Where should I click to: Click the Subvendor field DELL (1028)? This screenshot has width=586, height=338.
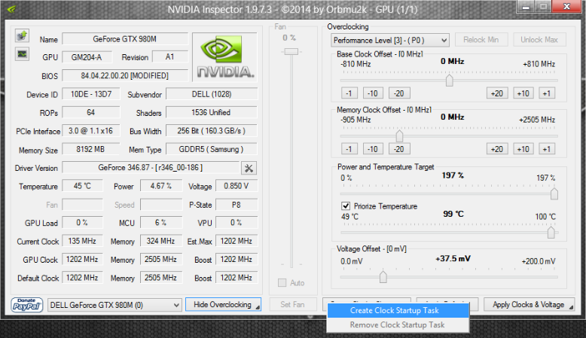point(212,94)
